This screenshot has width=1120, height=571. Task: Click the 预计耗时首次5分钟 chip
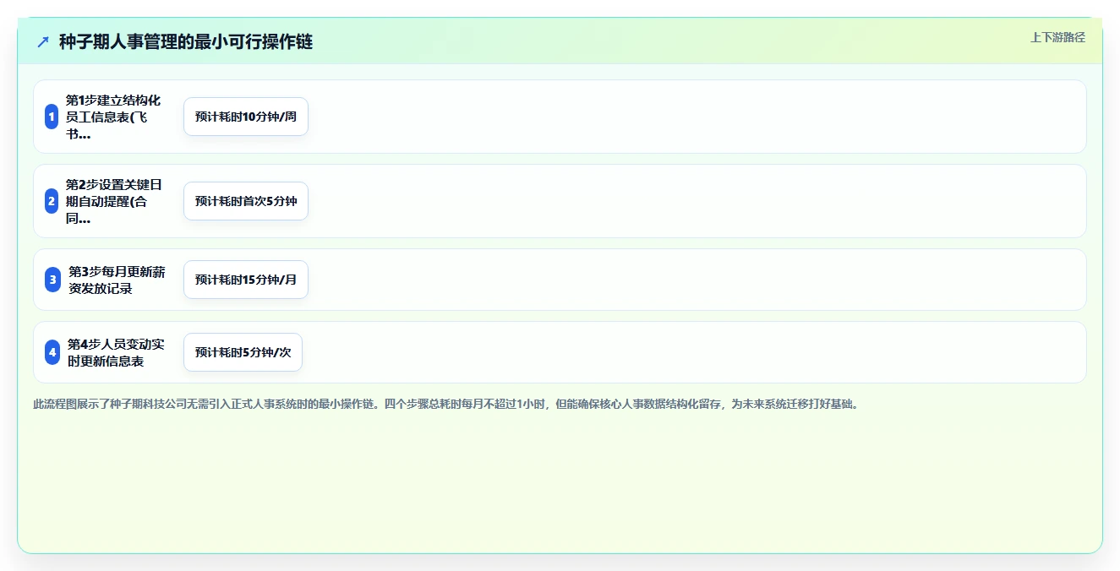coord(246,201)
